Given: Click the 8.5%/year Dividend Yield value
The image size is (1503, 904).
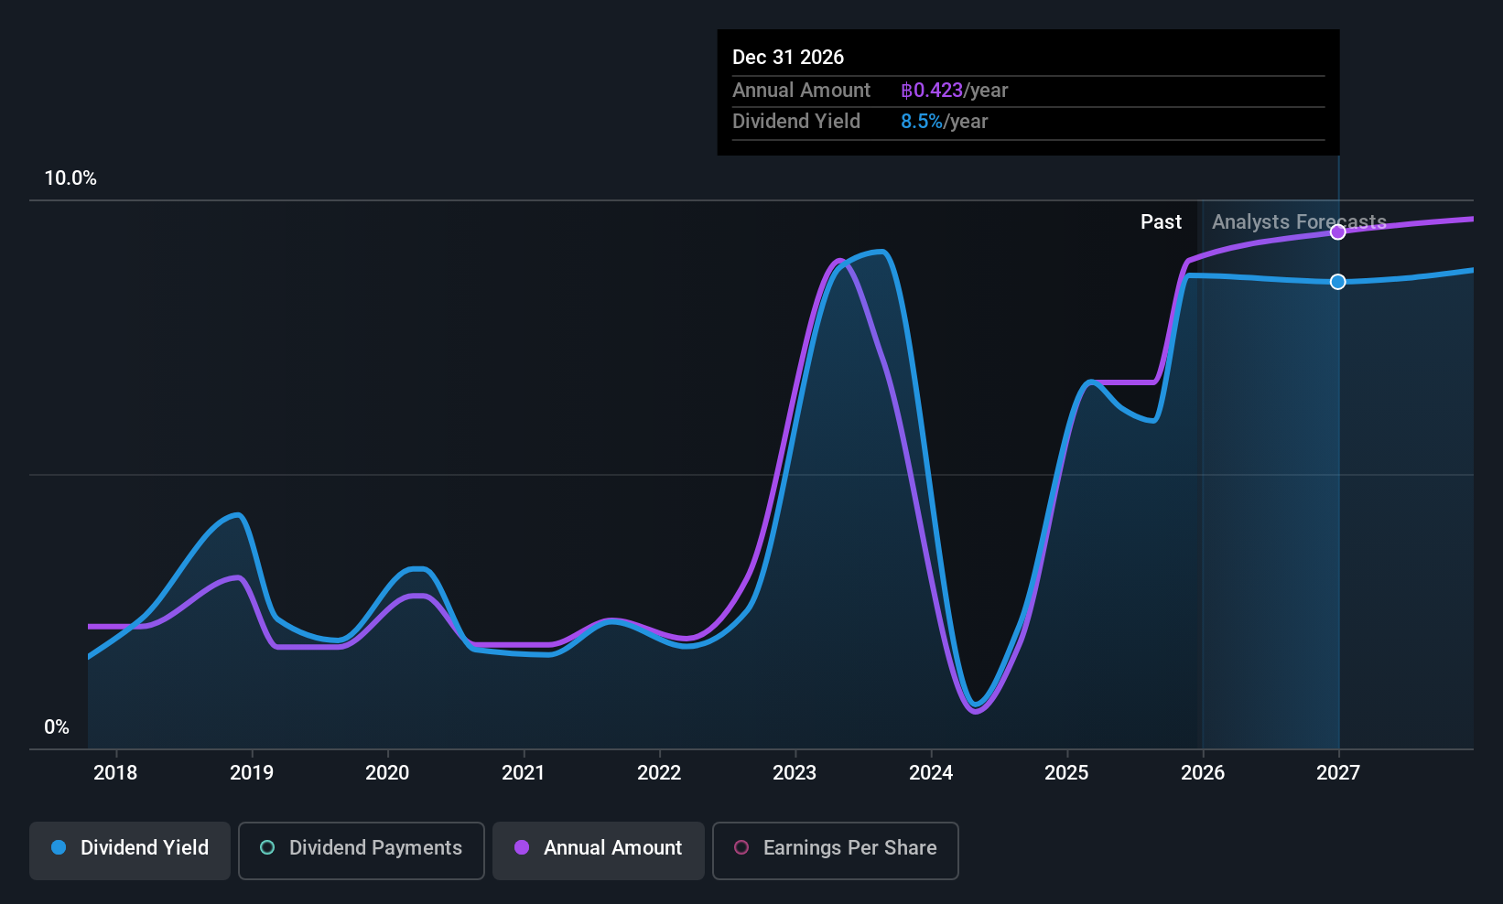Looking at the screenshot, I should pos(944,121).
